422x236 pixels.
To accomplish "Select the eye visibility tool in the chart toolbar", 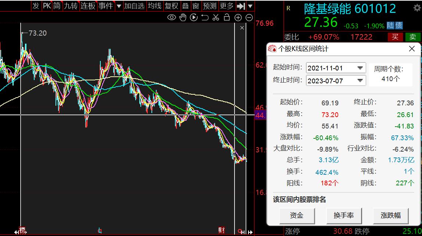I will tap(171, 17).
